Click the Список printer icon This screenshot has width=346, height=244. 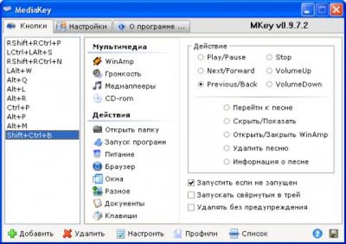[234, 234]
